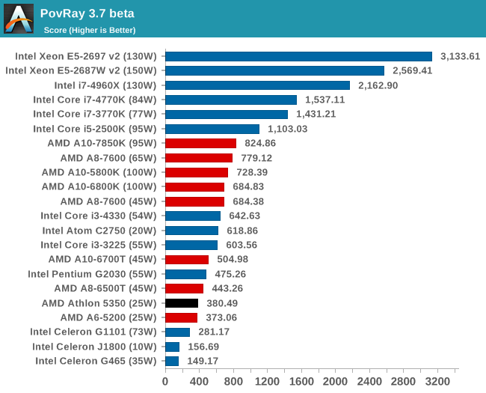The image size is (486, 393).
Task: Select the AMD A8-7600 (65W) label
Action: (x=108, y=158)
